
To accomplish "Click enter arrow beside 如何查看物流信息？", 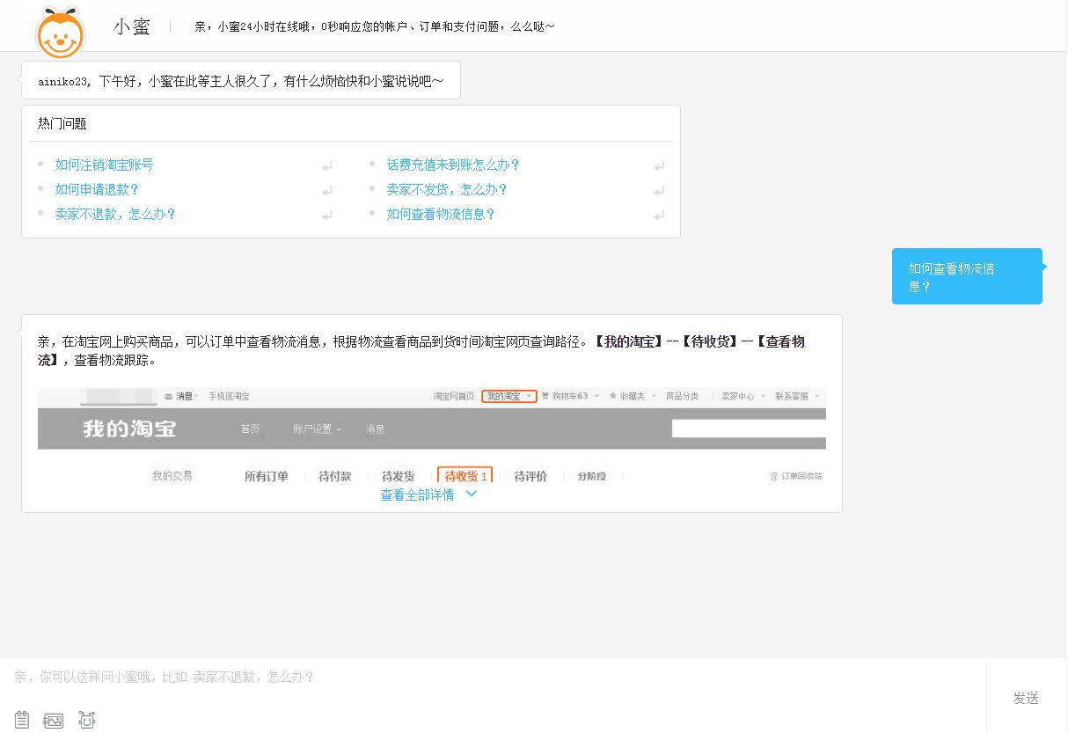I will click(x=659, y=215).
